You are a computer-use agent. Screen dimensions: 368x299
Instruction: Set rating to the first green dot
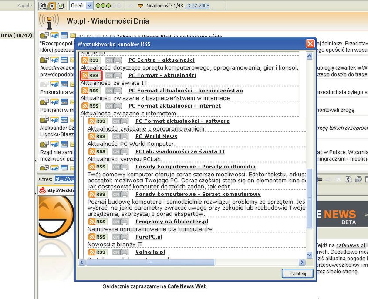98,6
